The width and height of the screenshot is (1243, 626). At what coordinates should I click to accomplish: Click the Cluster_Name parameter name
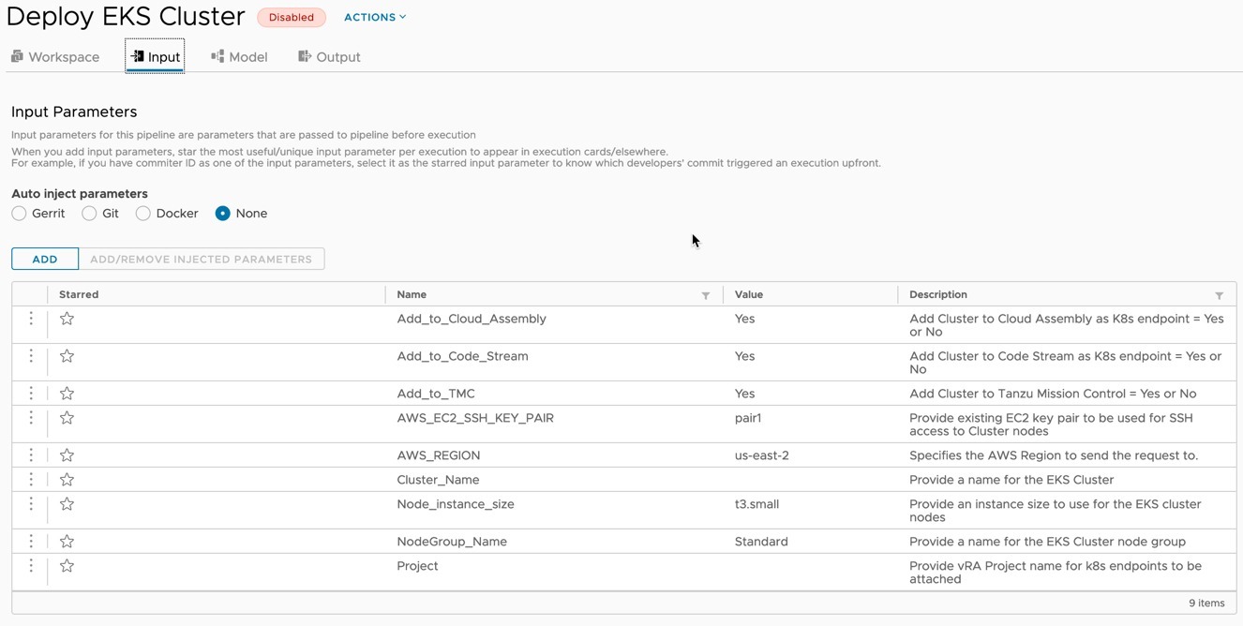[438, 480]
